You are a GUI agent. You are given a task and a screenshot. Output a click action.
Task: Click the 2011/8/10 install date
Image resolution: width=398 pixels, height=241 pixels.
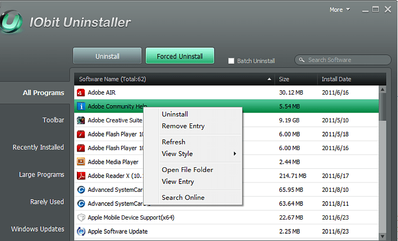pyautogui.click(x=335, y=189)
